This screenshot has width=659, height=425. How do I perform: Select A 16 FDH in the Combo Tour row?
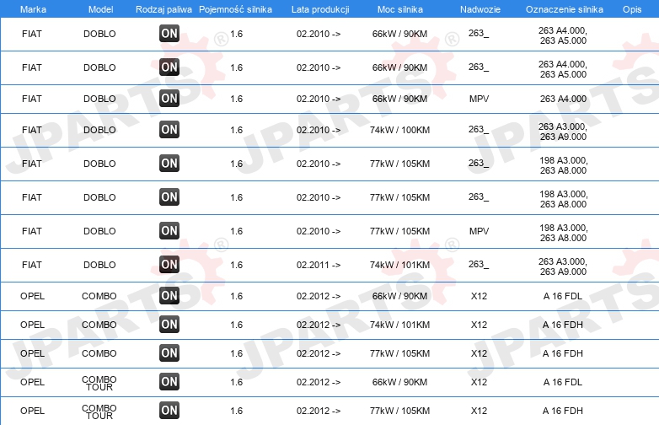pyautogui.click(x=563, y=411)
